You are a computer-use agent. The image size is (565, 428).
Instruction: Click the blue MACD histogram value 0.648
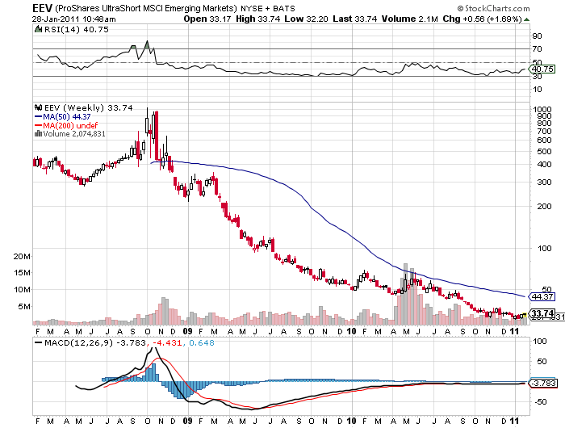pos(202,342)
